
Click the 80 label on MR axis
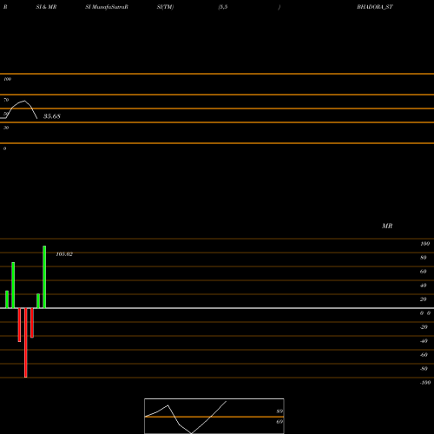[x=424, y=258]
